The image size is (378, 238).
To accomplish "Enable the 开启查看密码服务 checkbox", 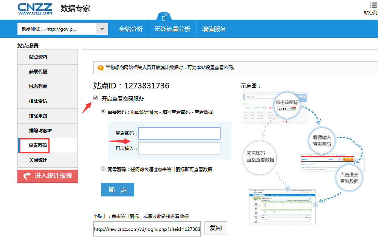I will tap(96, 98).
